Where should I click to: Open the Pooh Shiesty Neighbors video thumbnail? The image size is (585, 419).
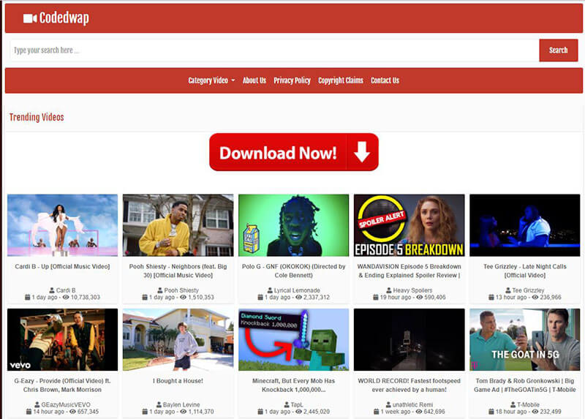178,225
